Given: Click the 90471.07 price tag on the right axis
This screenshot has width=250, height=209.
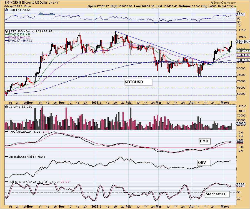Looking at the screenshot, I should tap(243, 55).
